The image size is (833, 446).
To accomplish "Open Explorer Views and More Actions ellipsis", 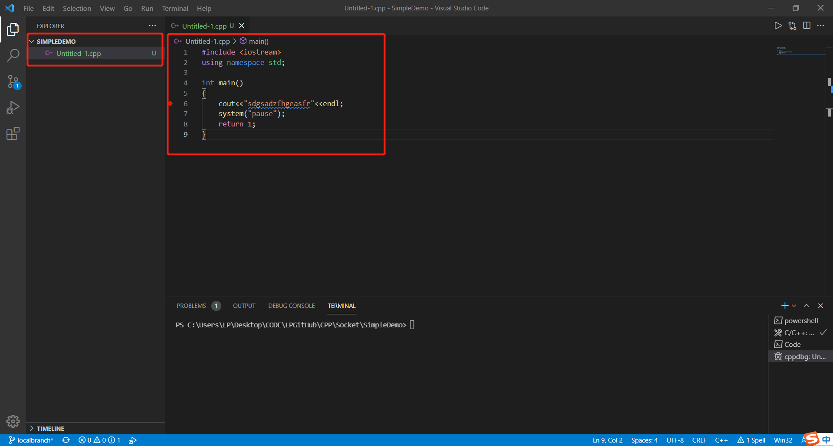I will [x=152, y=26].
